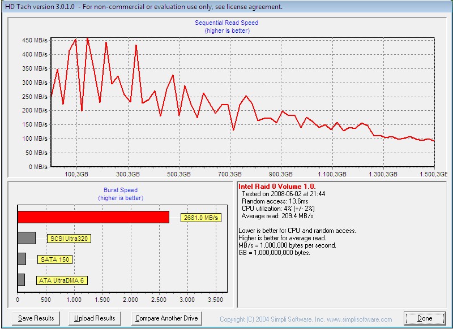
Task: Click the 0 MB/s axis label
Action: [38, 167]
